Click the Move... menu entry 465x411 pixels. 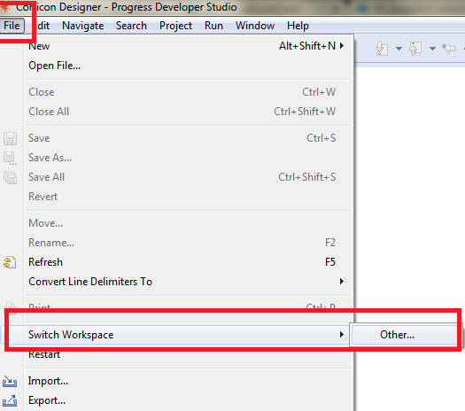pos(189,223)
